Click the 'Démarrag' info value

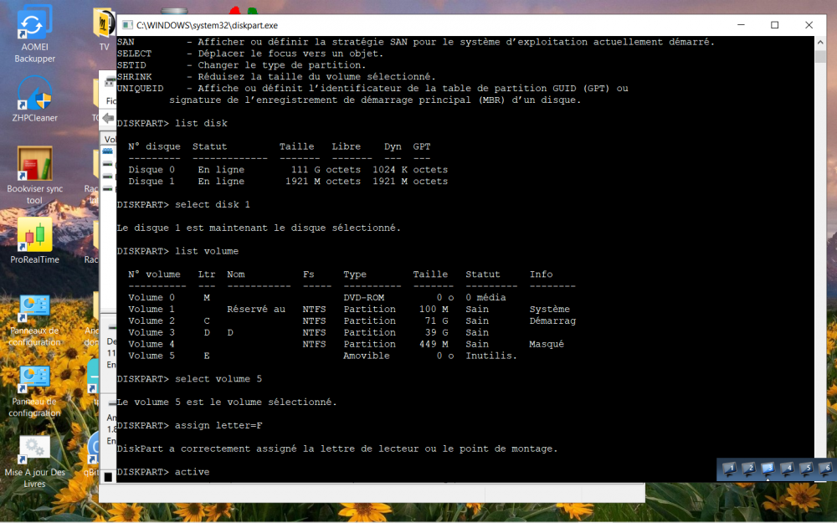point(552,320)
